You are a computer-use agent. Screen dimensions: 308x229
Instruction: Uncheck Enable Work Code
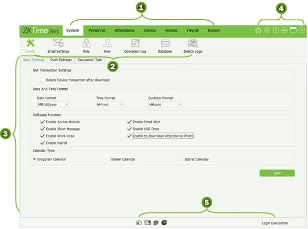(42, 136)
